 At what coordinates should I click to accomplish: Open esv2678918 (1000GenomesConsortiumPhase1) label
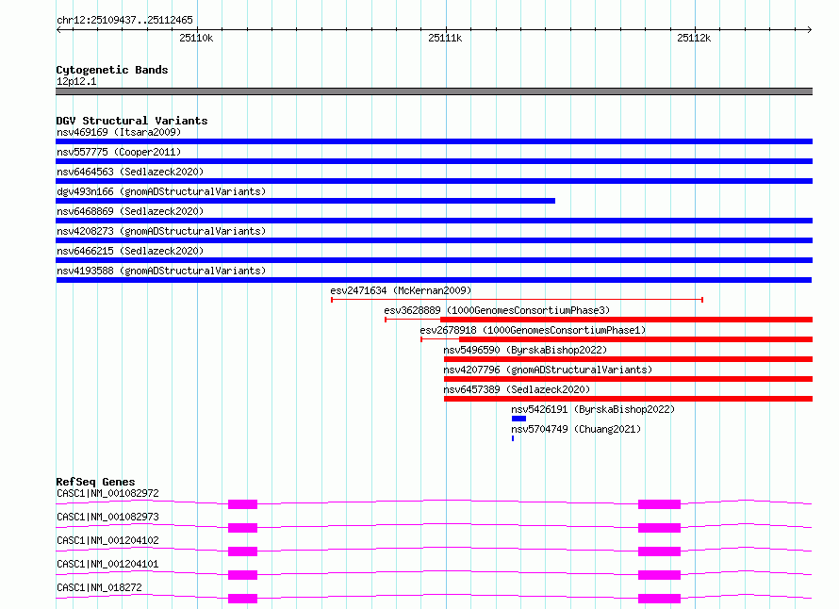click(533, 330)
